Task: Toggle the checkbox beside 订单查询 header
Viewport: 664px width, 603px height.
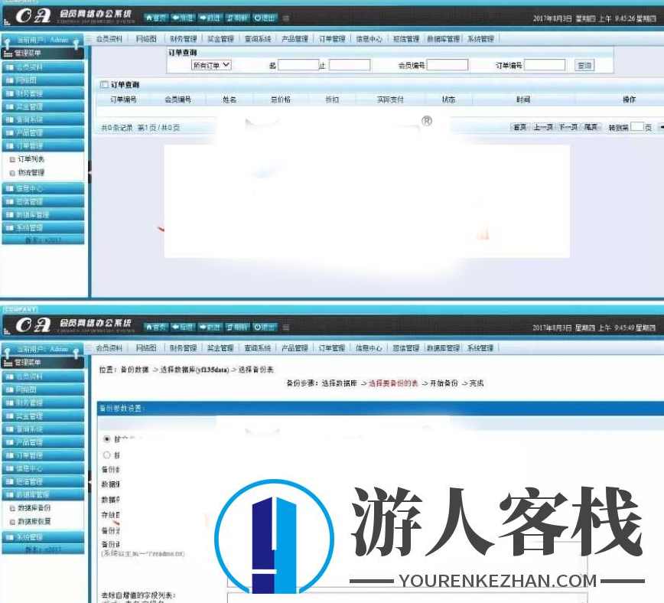Action: pos(106,84)
